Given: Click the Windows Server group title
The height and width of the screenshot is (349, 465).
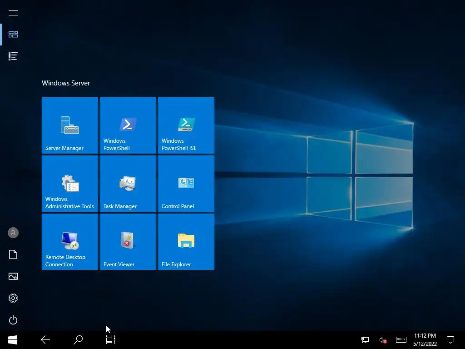Looking at the screenshot, I should tap(66, 83).
